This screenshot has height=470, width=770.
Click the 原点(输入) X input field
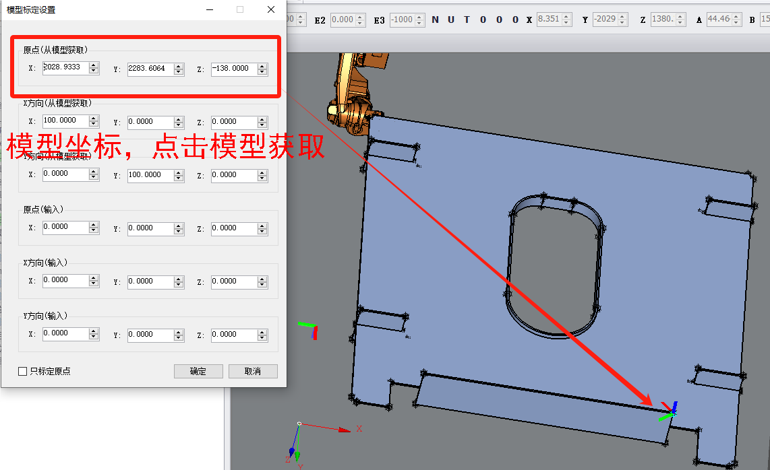pos(65,228)
